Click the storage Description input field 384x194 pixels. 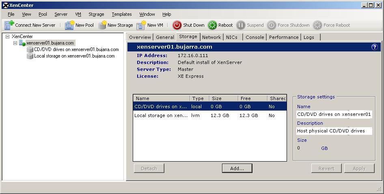(334, 131)
